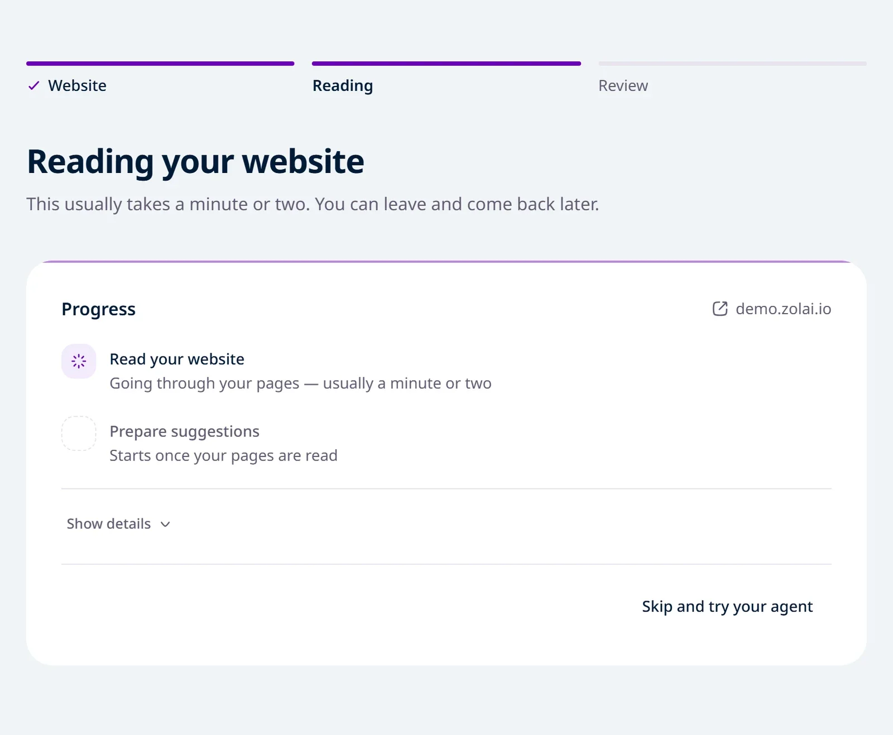Image resolution: width=893 pixels, height=735 pixels.
Task: Expand the Show details section
Action: pos(118,523)
